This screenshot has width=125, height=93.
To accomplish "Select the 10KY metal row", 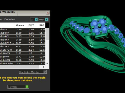I will click(x=23, y=33).
